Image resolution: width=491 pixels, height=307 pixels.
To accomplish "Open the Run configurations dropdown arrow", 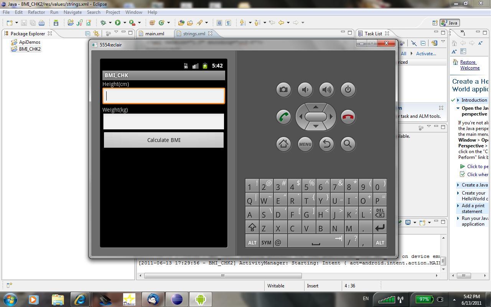I will pos(125,23).
